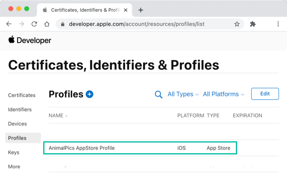Screen dimensions: 287x185
Task: Click the App Store type cell
Action: click(x=218, y=148)
